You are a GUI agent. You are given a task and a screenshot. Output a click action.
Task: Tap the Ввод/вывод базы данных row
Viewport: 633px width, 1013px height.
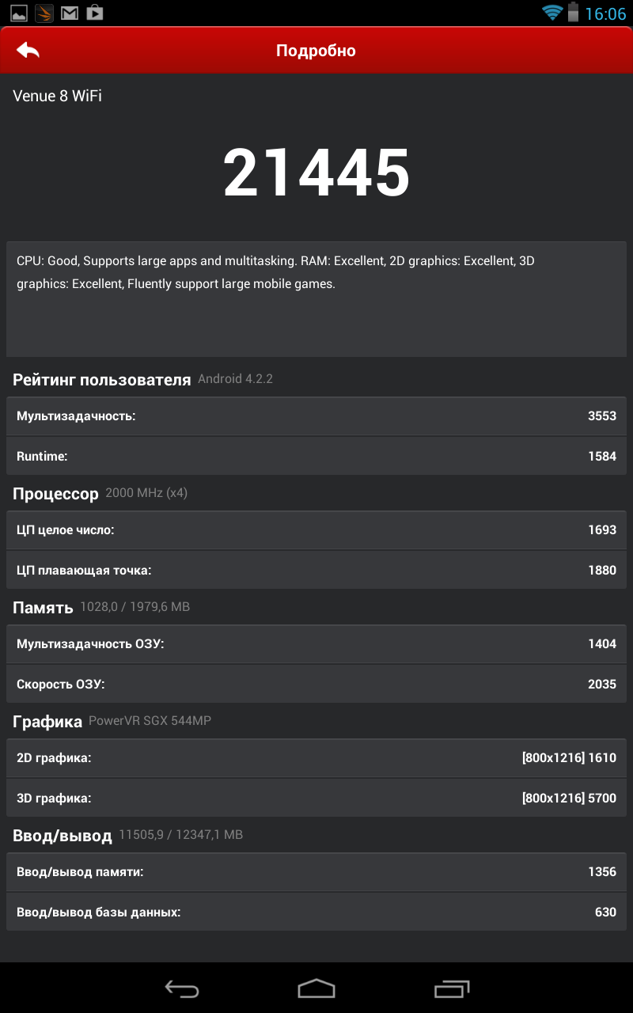click(x=316, y=912)
